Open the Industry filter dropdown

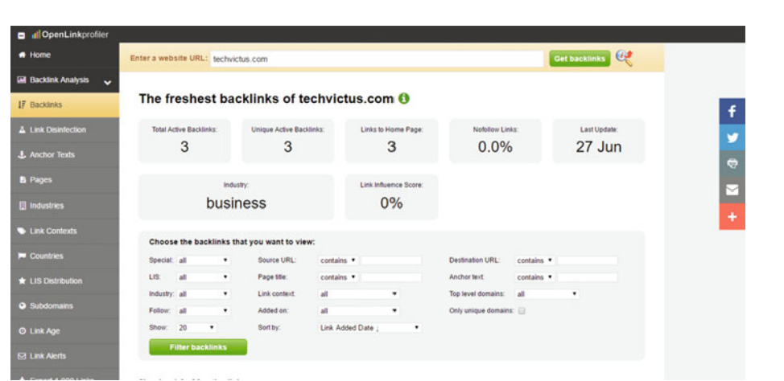204,294
